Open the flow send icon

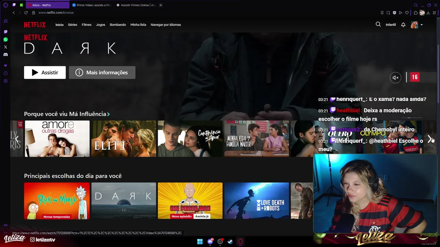pos(400,13)
